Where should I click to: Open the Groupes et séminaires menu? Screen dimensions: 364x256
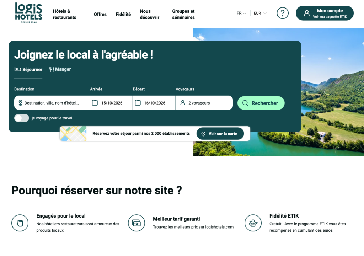183,14
